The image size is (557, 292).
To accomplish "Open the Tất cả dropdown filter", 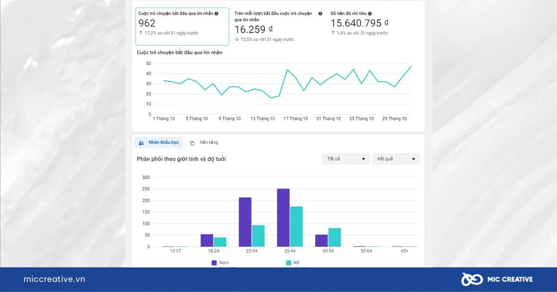I will (346, 159).
